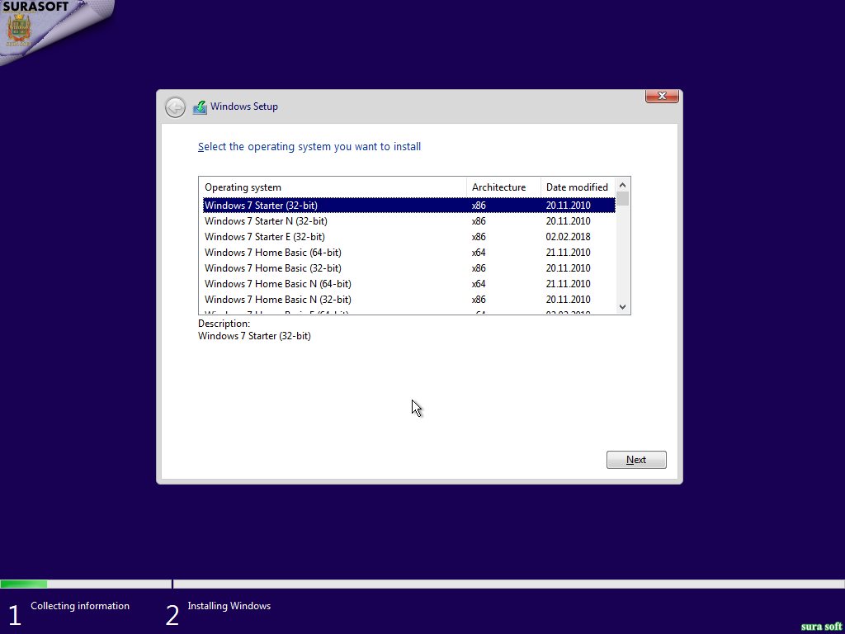The width and height of the screenshot is (845, 634).
Task: Close the Windows Setup dialog
Action: tap(662, 96)
